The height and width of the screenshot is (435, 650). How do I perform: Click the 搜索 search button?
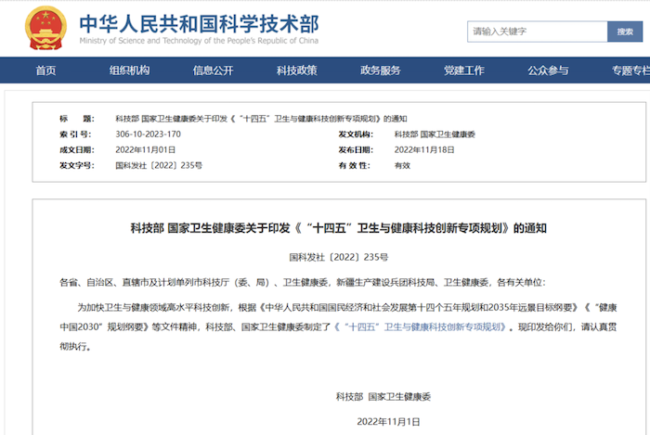pyautogui.click(x=625, y=32)
